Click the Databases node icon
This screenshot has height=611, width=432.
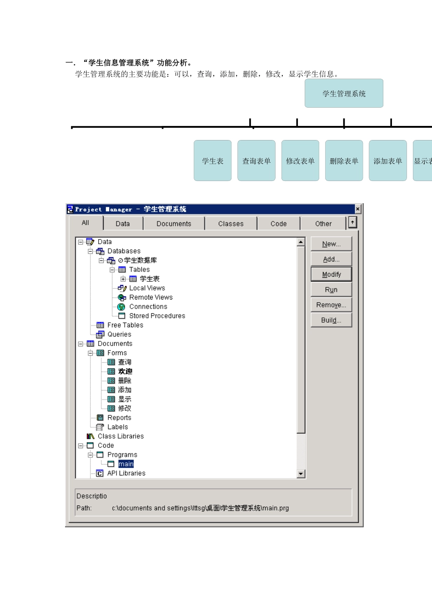(100, 251)
